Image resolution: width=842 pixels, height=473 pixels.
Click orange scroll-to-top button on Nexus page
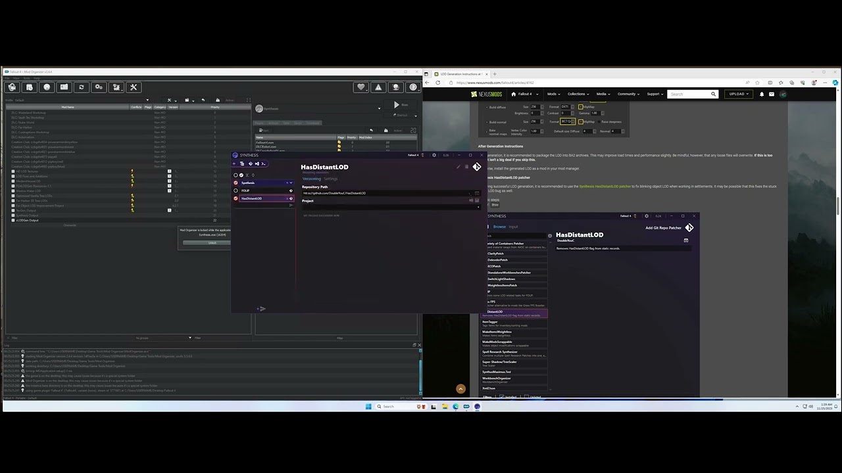460,389
